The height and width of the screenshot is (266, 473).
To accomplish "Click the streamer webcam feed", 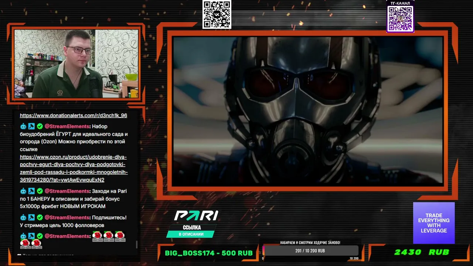I will (x=76, y=64).
